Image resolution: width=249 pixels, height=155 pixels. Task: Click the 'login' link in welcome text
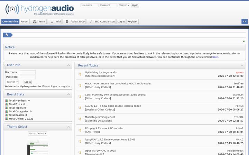(54, 86)
